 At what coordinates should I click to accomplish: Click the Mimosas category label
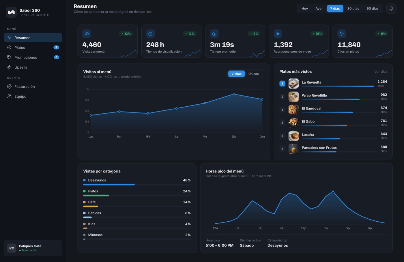point(95,235)
